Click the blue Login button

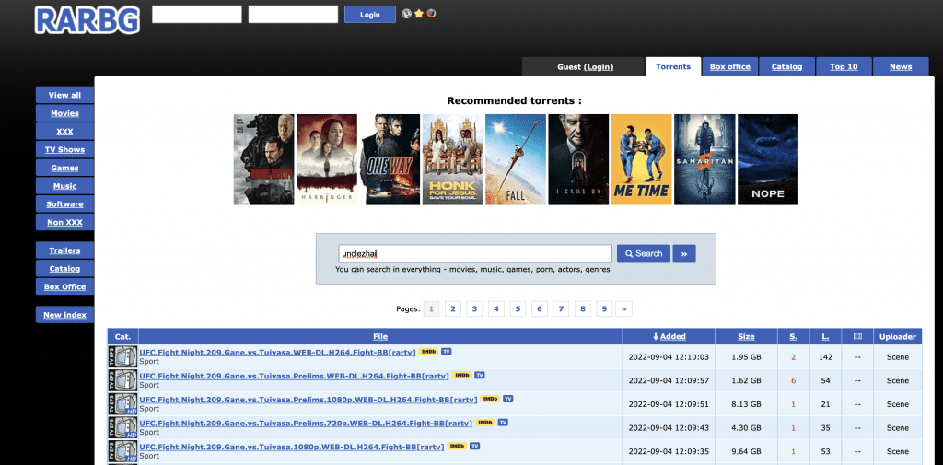point(370,15)
